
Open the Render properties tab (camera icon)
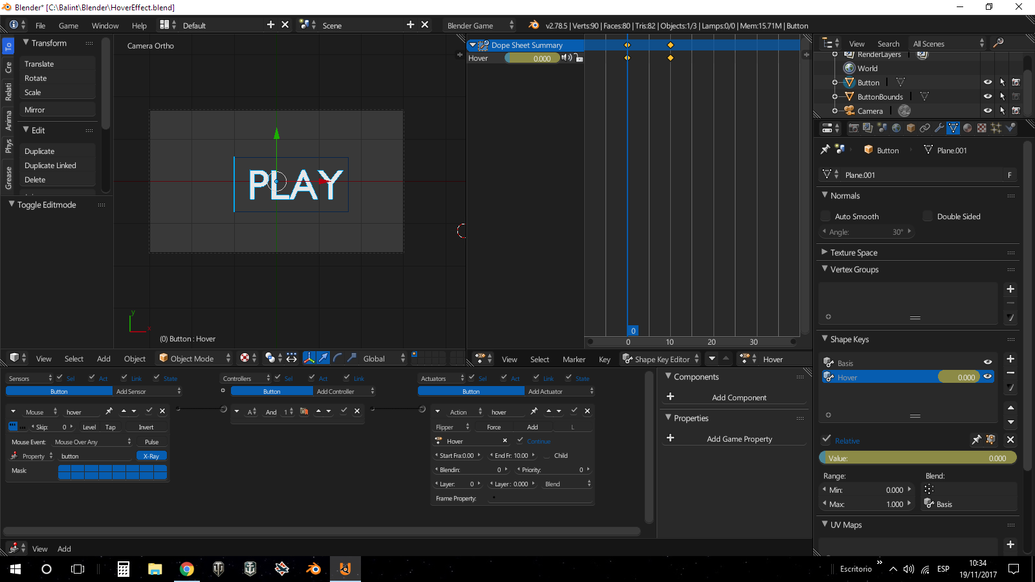853,128
